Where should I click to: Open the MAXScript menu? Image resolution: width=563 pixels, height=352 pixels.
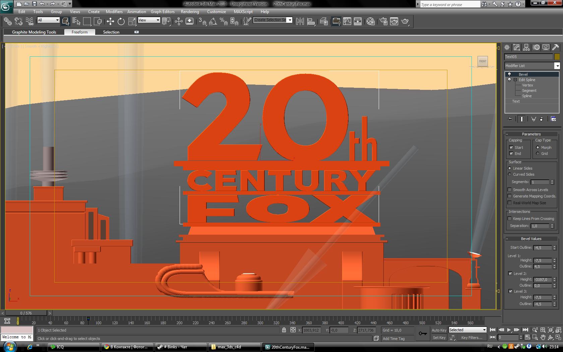pyautogui.click(x=243, y=12)
